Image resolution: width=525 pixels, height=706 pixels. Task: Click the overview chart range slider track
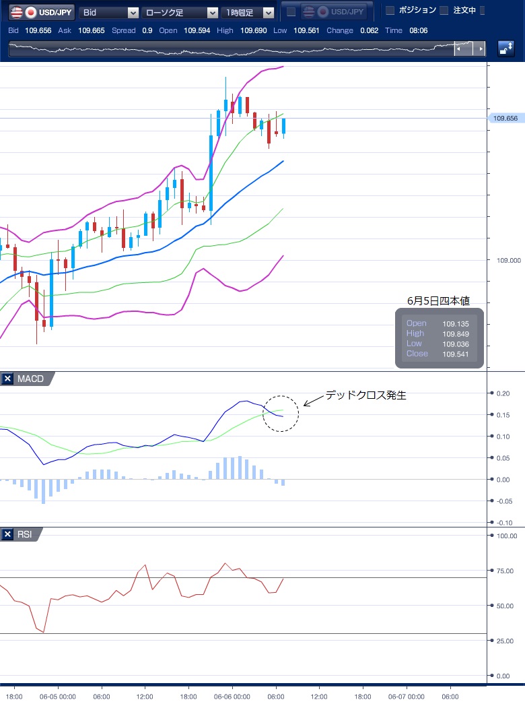tap(229, 49)
